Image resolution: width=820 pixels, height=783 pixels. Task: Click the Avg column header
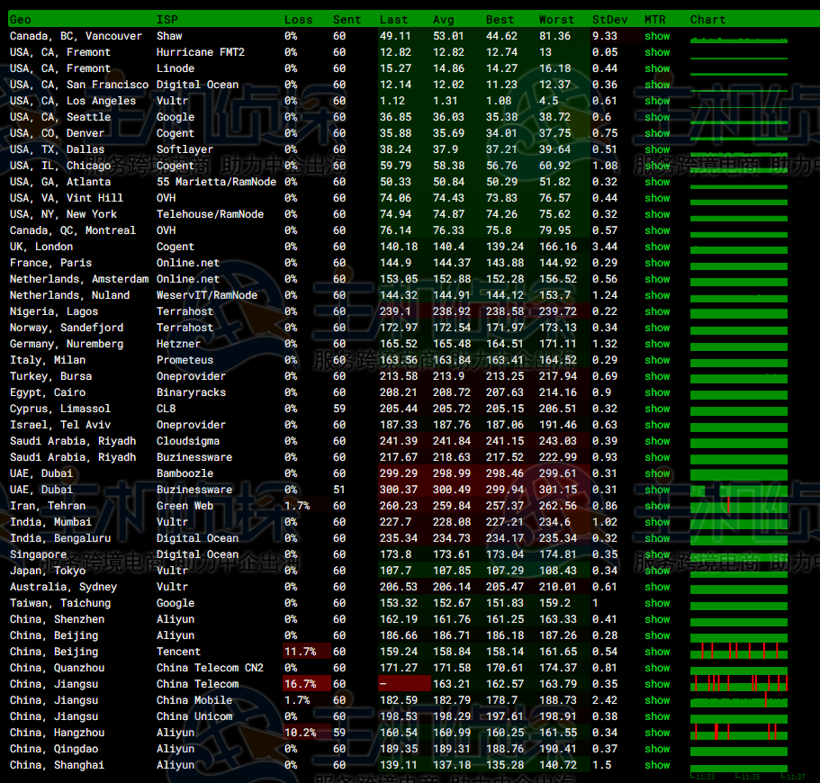444,19
